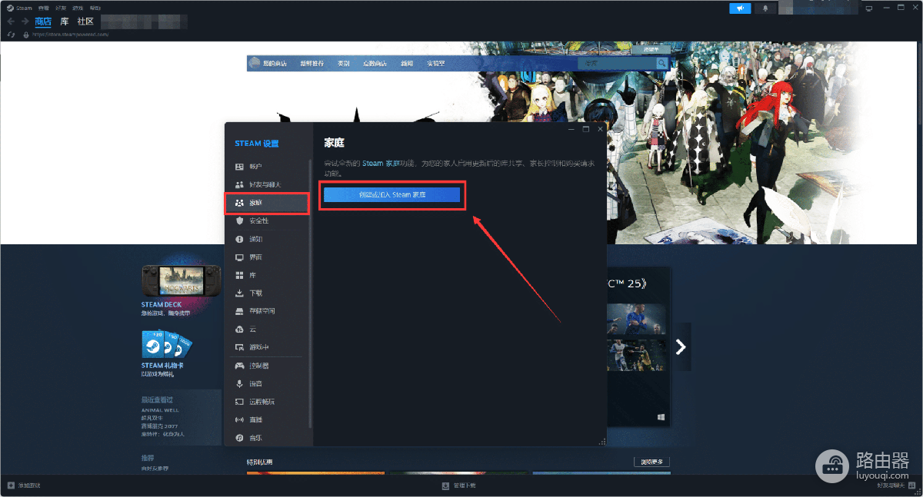
Task: Go back with the left arrow icon
Action: [x=11, y=22]
